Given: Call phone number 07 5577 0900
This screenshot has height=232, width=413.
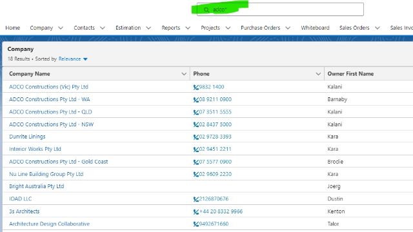Looking at the screenshot, I should pyautogui.click(x=215, y=162).
